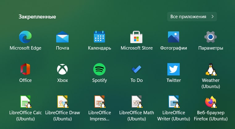Screen dimensions: 235x129
Task: Open Microsoft Edge from pinned apps
Action: (25, 37)
